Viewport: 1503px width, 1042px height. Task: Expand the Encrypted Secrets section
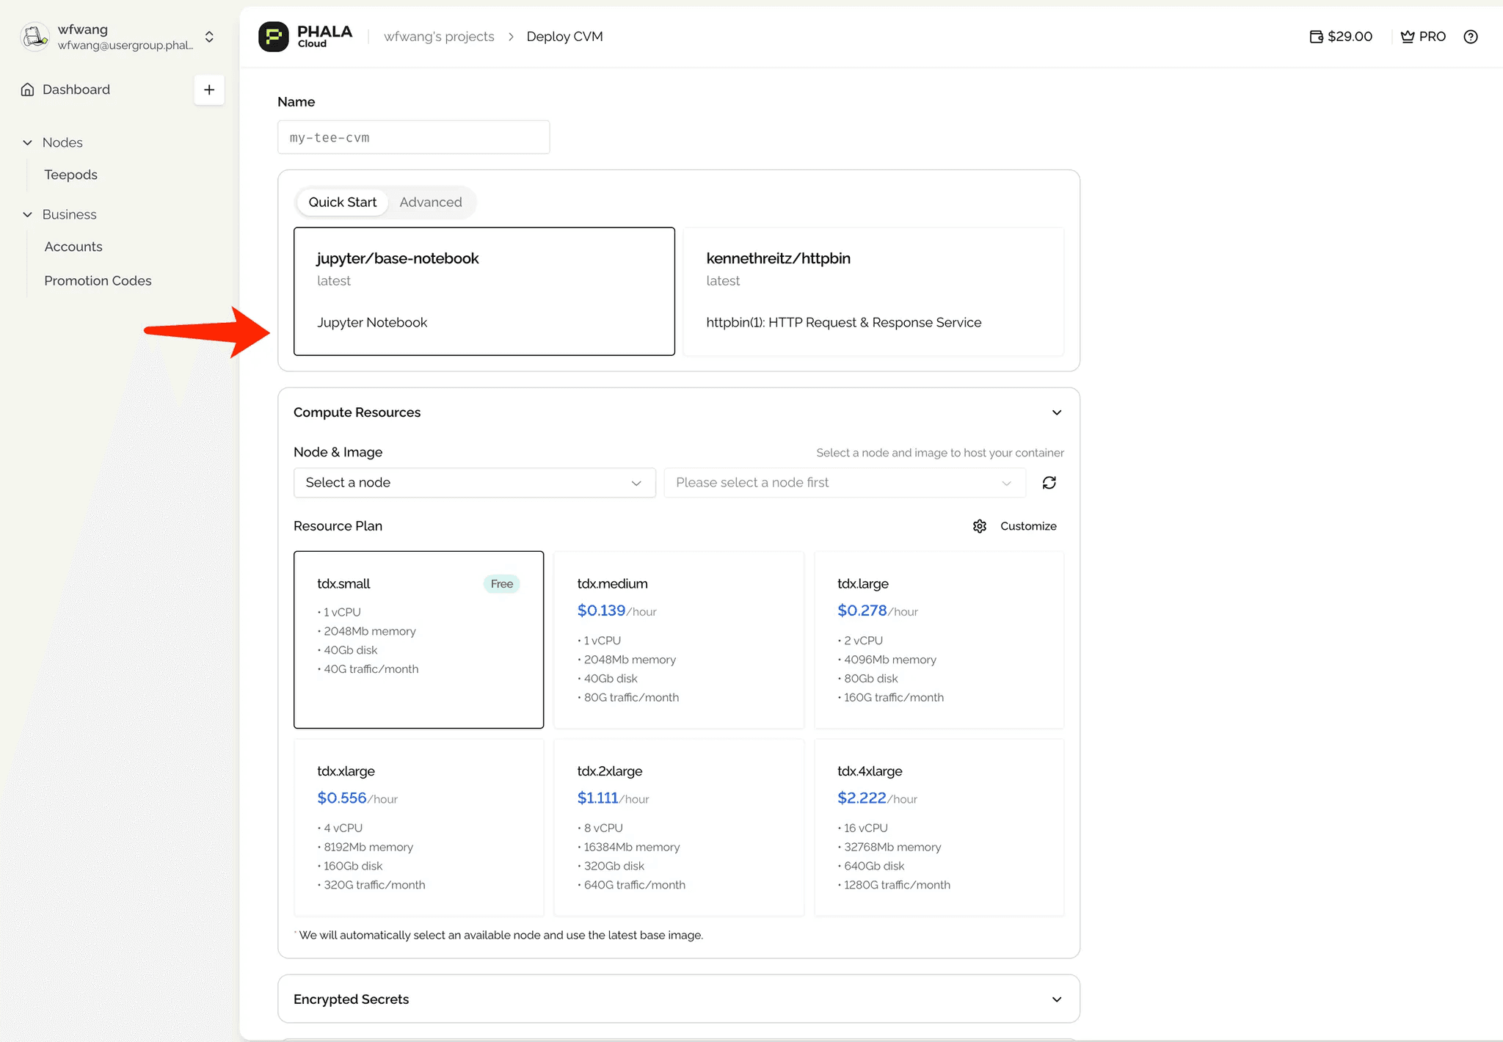(1056, 999)
